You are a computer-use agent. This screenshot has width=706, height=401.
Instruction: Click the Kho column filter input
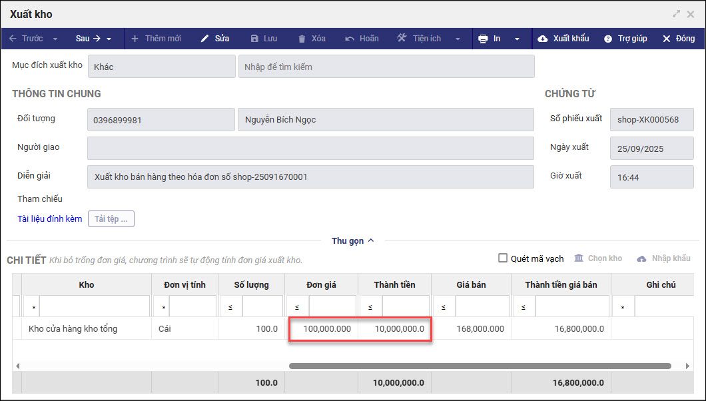[95, 307]
